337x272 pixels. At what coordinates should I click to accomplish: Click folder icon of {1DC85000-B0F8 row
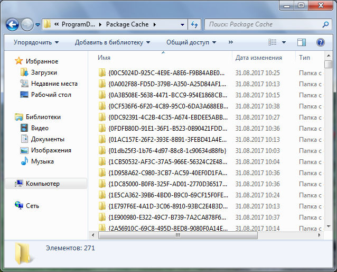click(102, 184)
